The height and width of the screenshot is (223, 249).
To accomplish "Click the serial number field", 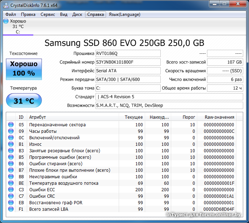I will pyautogui.click(x=128, y=62).
